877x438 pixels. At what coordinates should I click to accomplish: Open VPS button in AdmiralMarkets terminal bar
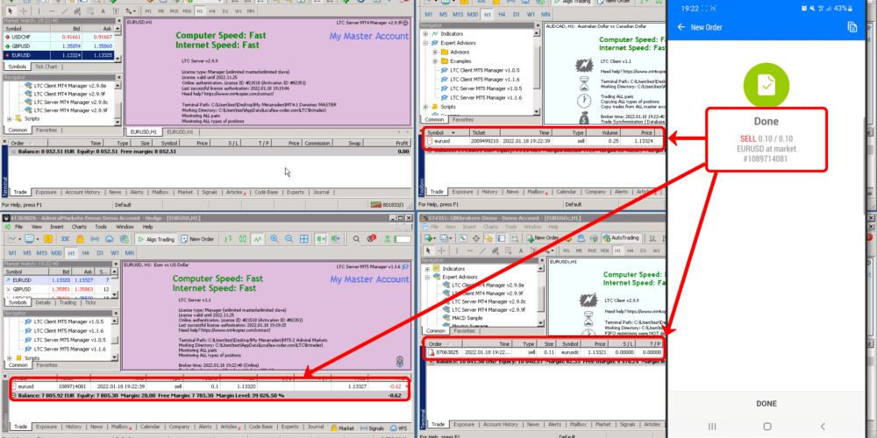pos(399,428)
